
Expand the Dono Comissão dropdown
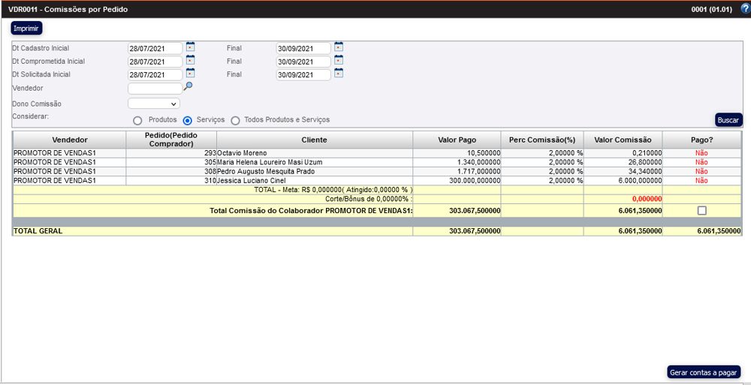tap(154, 104)
